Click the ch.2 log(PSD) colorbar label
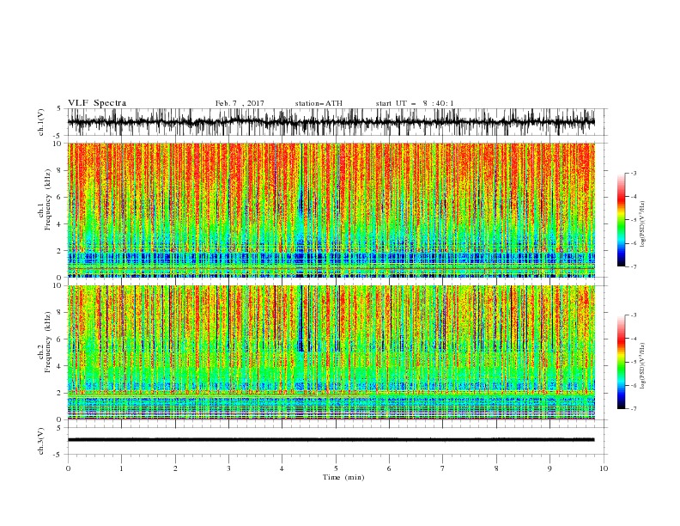Viewport: 680px width, 526px height. [x=642, y=366]
